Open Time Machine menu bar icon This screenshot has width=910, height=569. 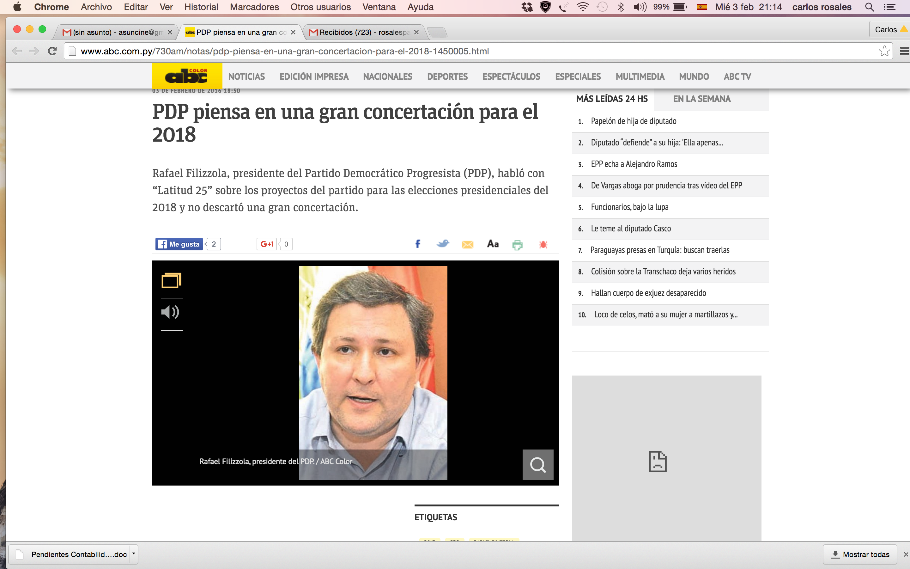(x=602, y=7)
